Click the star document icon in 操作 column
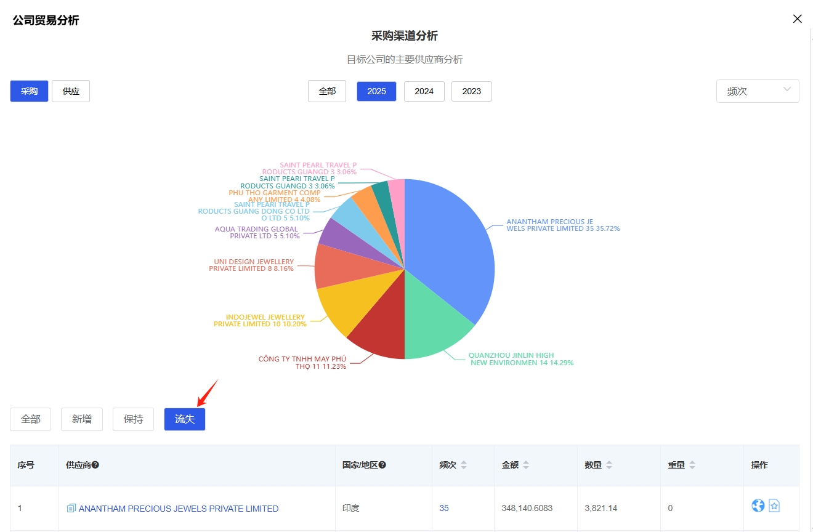 pos(774,506)
